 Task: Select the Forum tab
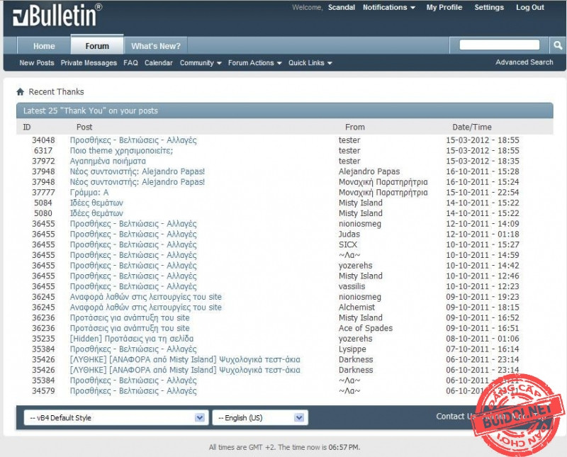tap(97, 46)
